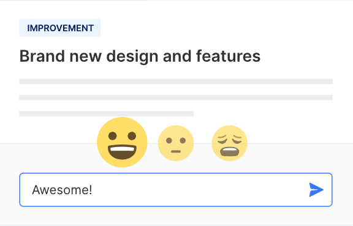Click the first gray placeholder text line

point(176,81)
